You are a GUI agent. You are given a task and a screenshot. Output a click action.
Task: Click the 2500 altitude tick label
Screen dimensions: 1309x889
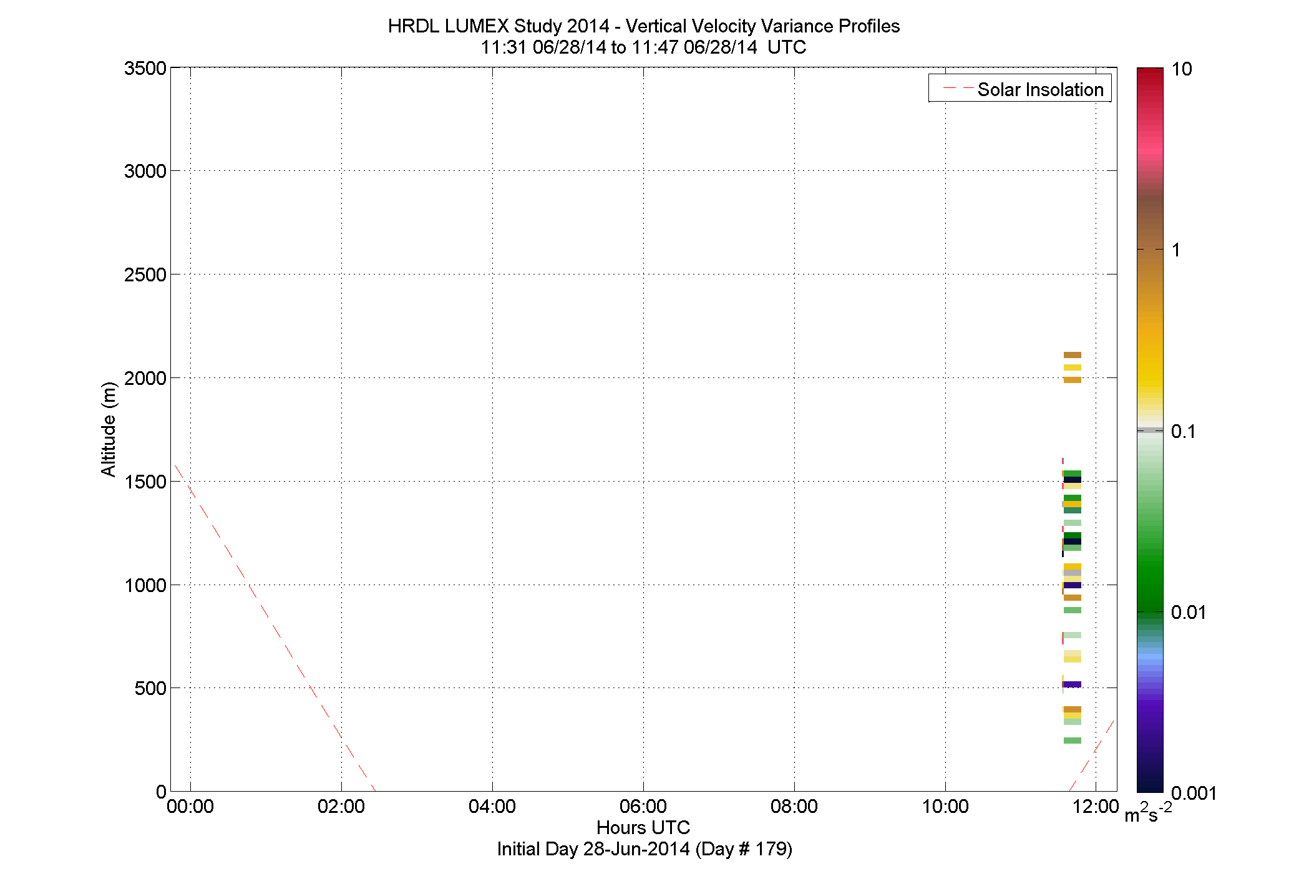click(x=145, y=274)
